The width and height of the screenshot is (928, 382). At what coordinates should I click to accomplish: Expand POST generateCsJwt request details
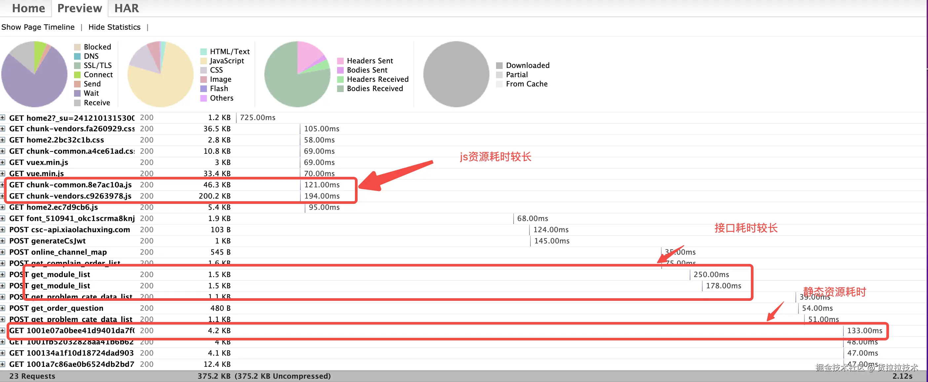click(3, 241)
